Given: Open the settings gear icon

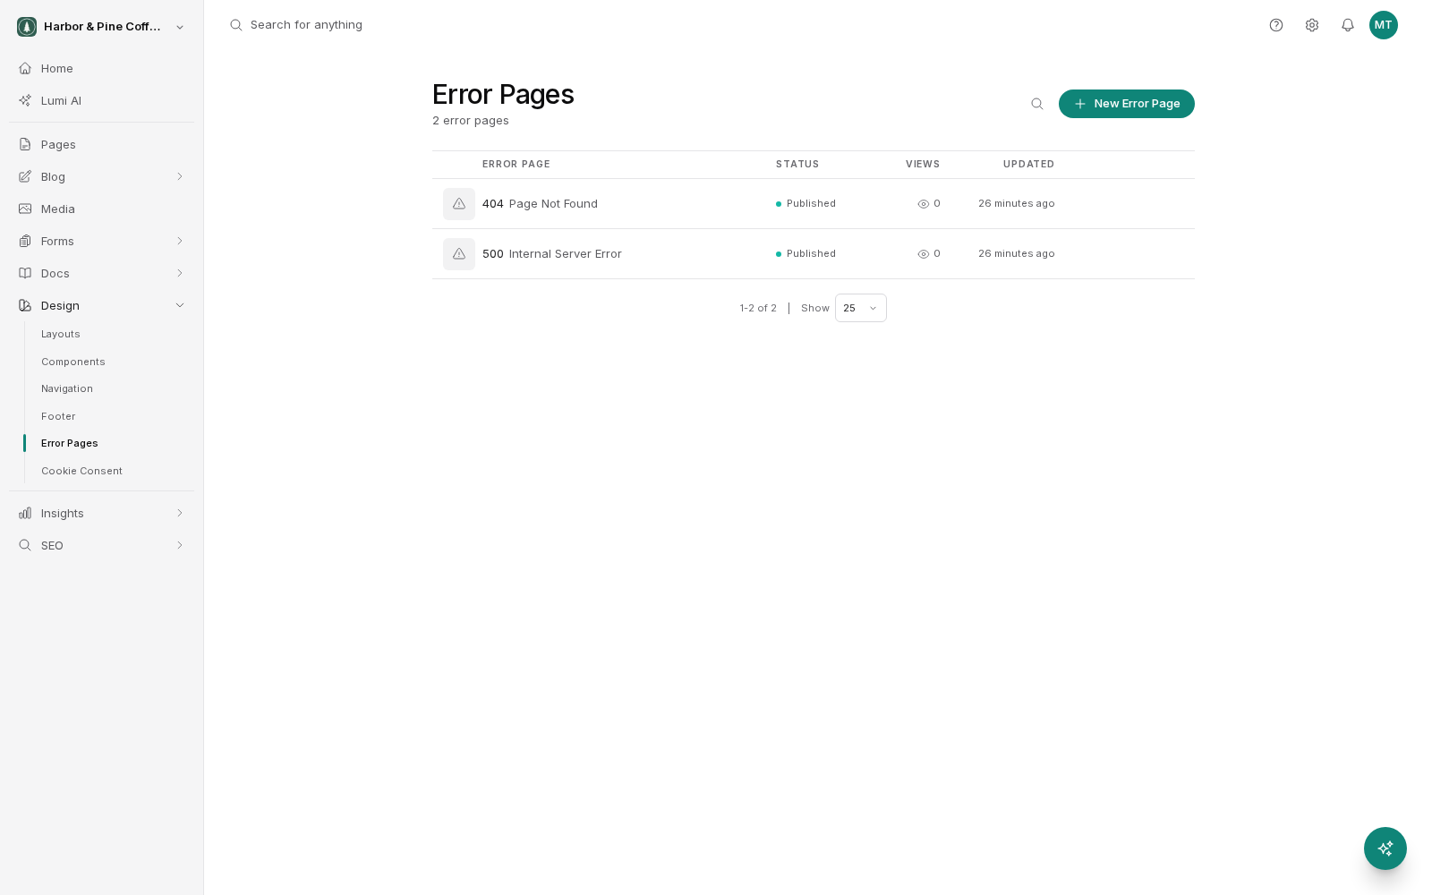Looking at the screenshot, I should tap(1312, 25).
